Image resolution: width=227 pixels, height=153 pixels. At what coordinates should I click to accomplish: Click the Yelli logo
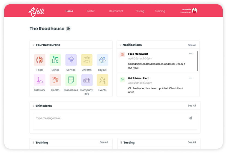36,11
